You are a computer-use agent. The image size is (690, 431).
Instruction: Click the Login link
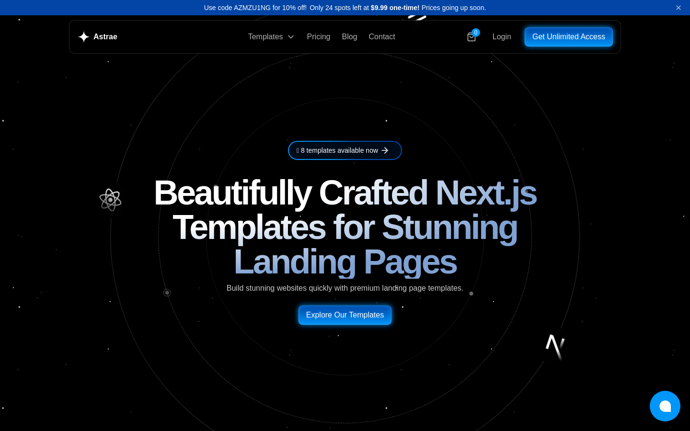coord(502,37)
